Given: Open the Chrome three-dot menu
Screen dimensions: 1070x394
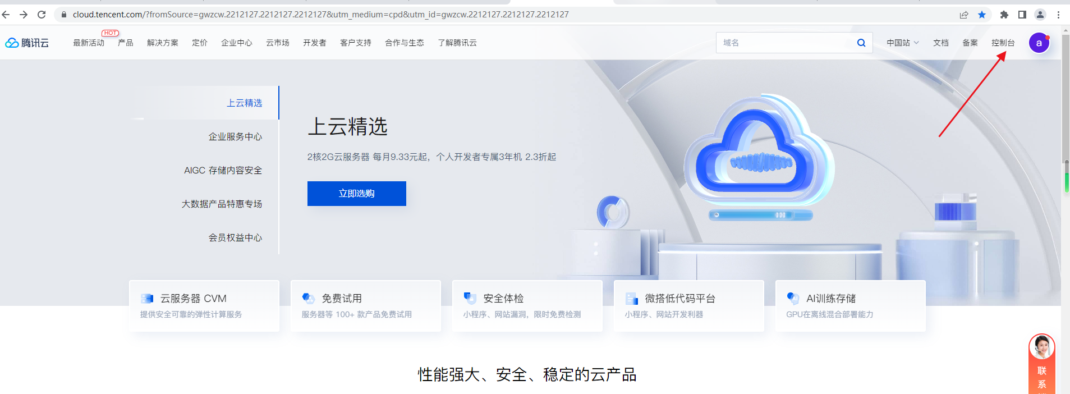Looking at the screenshot, I should [1058, 15].
